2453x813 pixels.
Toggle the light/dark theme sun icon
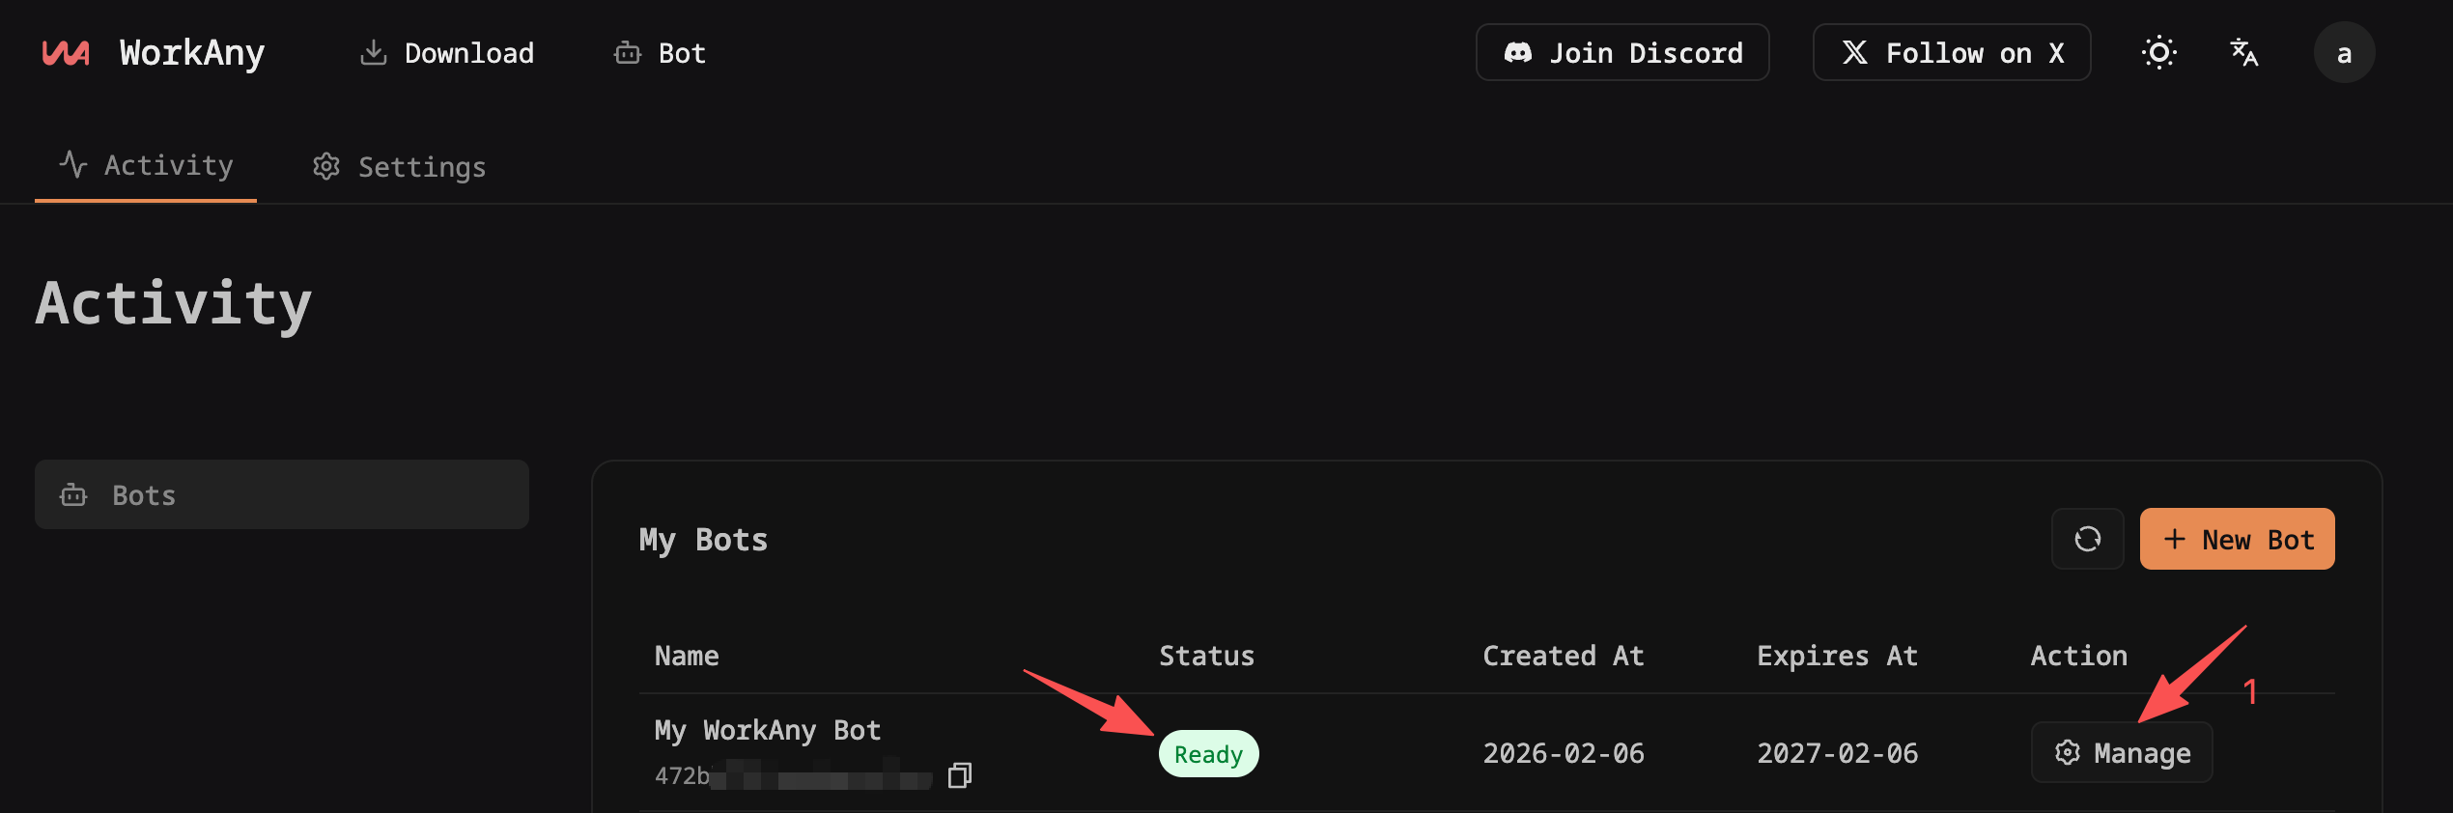2159,53
